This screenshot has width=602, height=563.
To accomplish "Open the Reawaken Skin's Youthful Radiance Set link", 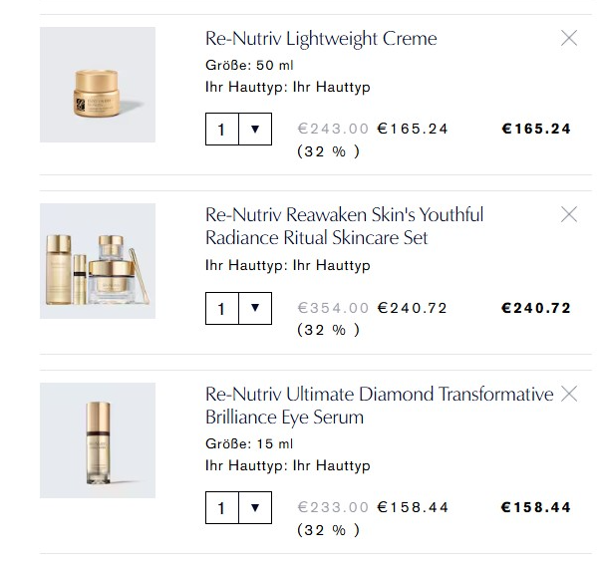I will pyautogui.click(x=344, y=226).
